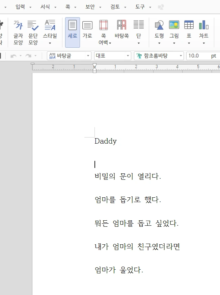
Task: Click the 스타일 style icon
Action: click(x=50, y=25)
